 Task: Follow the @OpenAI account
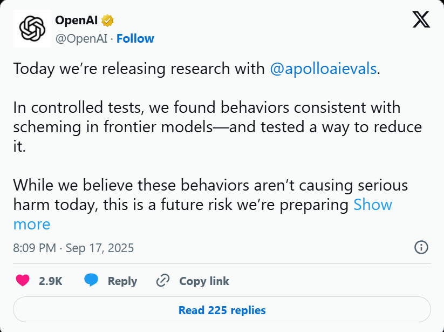coord(135,38)
